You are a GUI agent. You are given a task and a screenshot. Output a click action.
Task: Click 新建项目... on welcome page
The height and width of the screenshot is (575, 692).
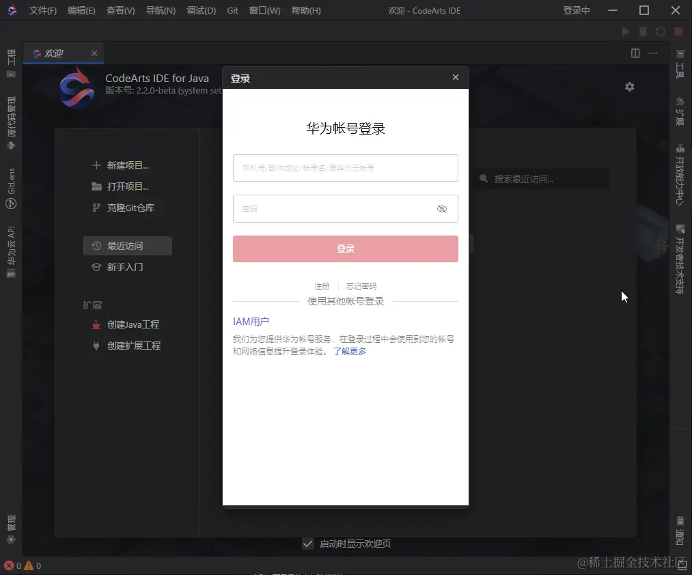click(120, 165)
